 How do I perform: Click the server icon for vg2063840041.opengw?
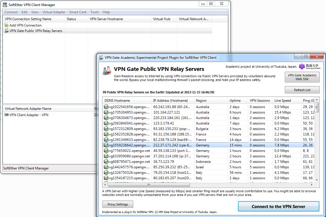coord(106,123)
